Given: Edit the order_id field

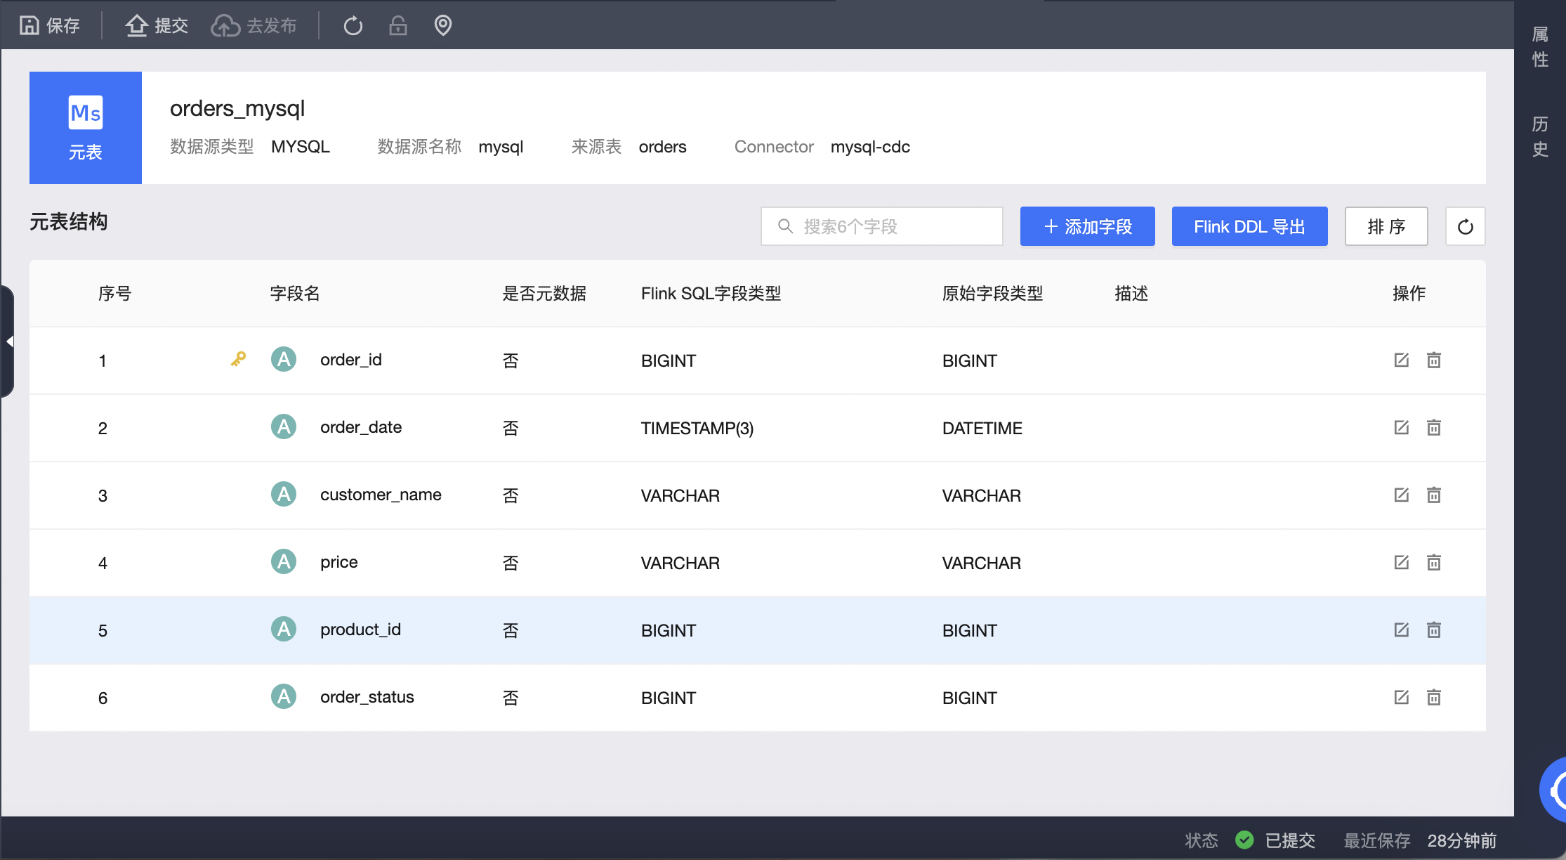Looking at the screenshot, I should 1402,360.
